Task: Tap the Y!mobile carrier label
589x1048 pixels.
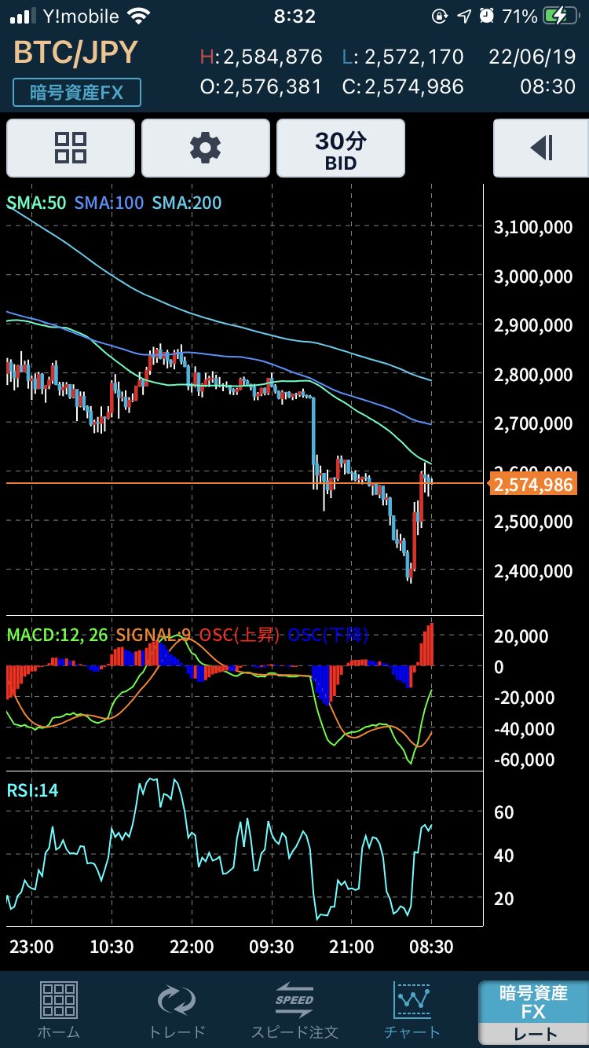Action: click(x=82, y=16)
